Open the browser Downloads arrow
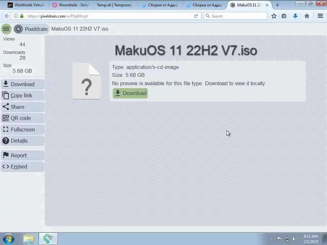Image resolution: width=327 pixels, height=245 pixels. 295,16
